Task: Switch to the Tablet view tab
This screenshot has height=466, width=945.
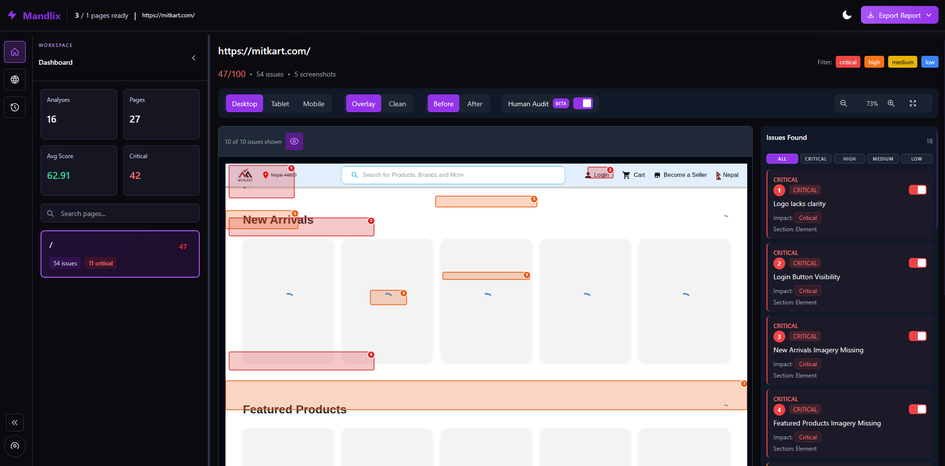Action: 280,103
